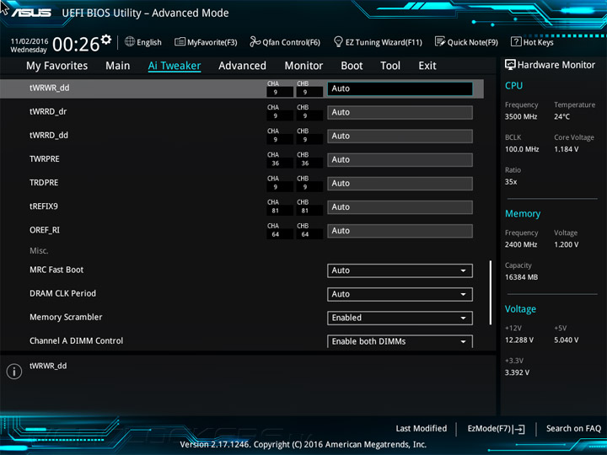Switch to the Boot tab
The width and height of the screenshot is (607, 455).
[352, 66]
